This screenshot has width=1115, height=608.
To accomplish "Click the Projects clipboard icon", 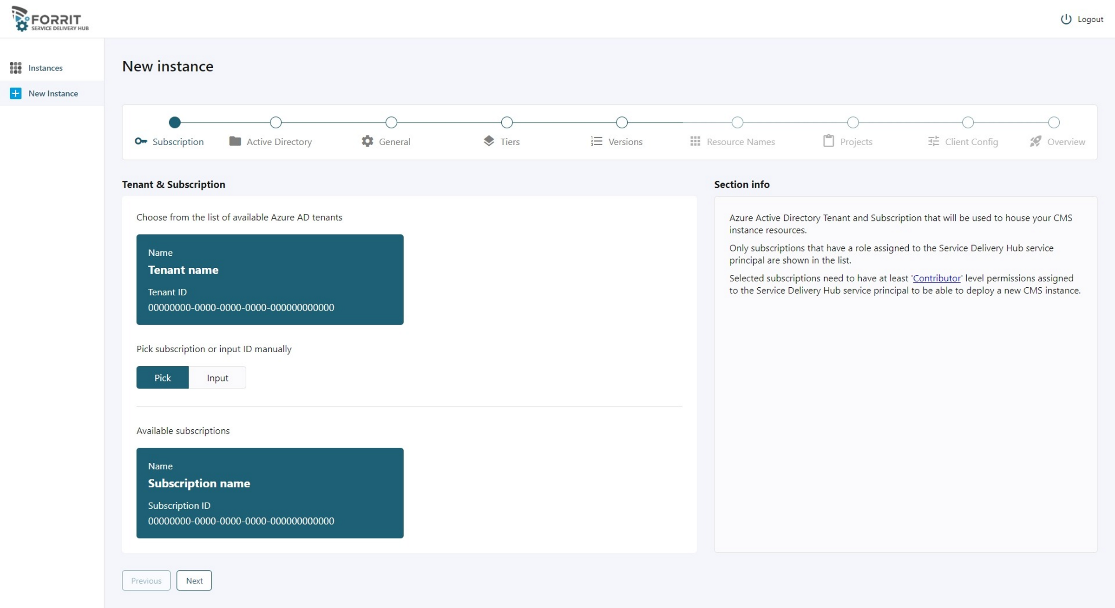I will tap(828, 141).
